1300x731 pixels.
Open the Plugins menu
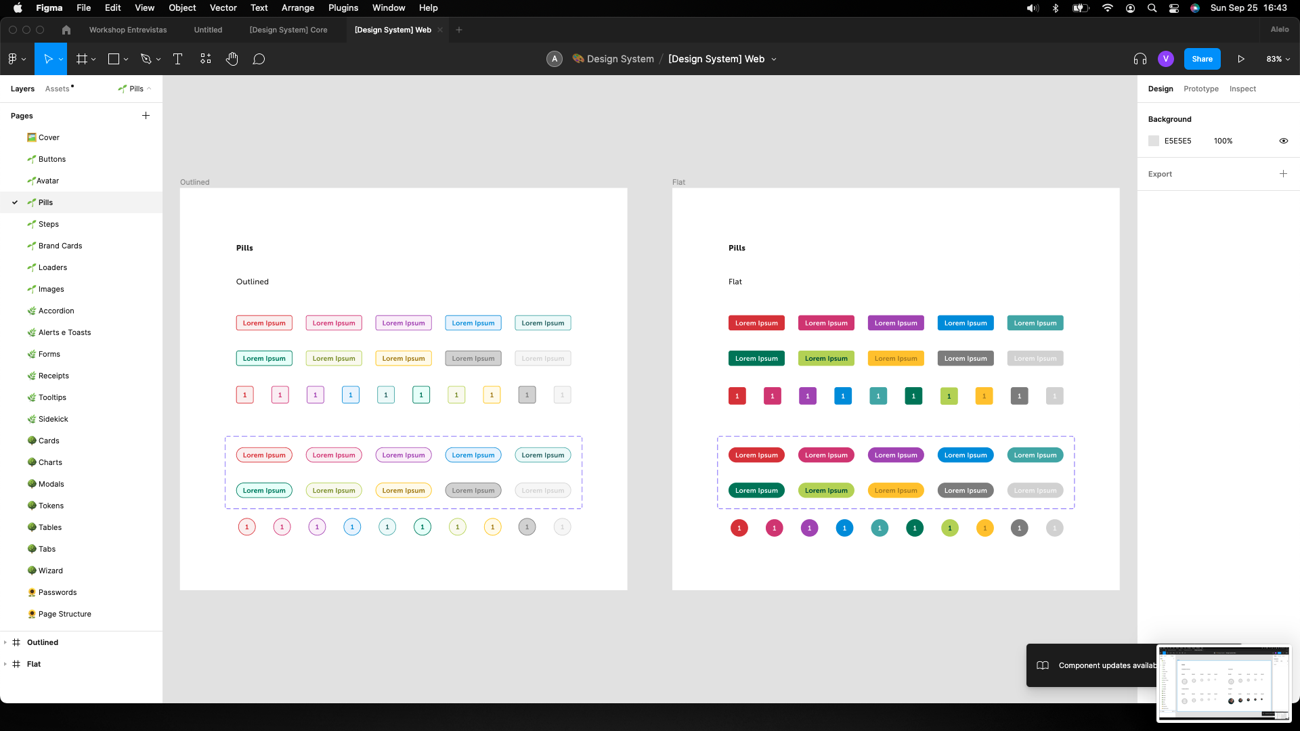(x=343, y=7)
